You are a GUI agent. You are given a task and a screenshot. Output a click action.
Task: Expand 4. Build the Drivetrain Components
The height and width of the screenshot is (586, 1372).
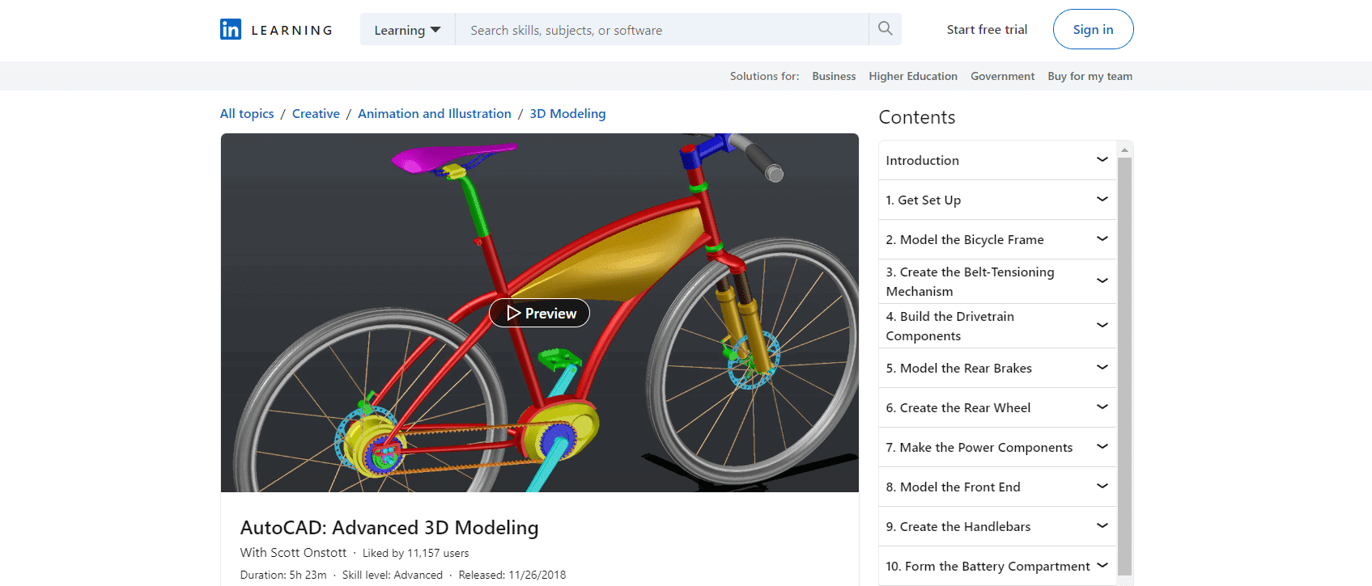997,326
